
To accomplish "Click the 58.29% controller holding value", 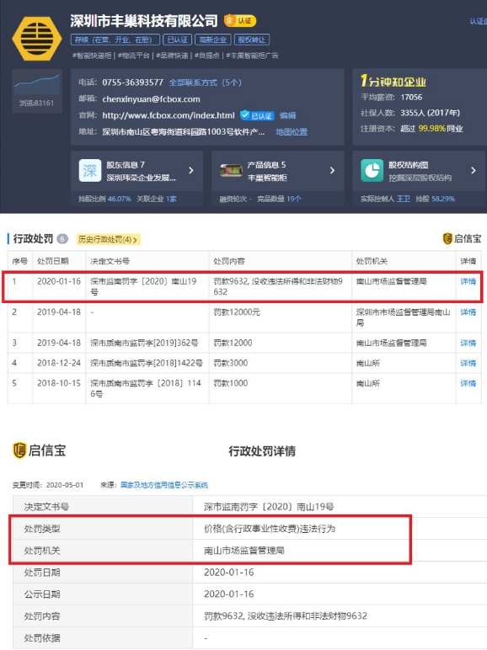I will click(443, 199).
